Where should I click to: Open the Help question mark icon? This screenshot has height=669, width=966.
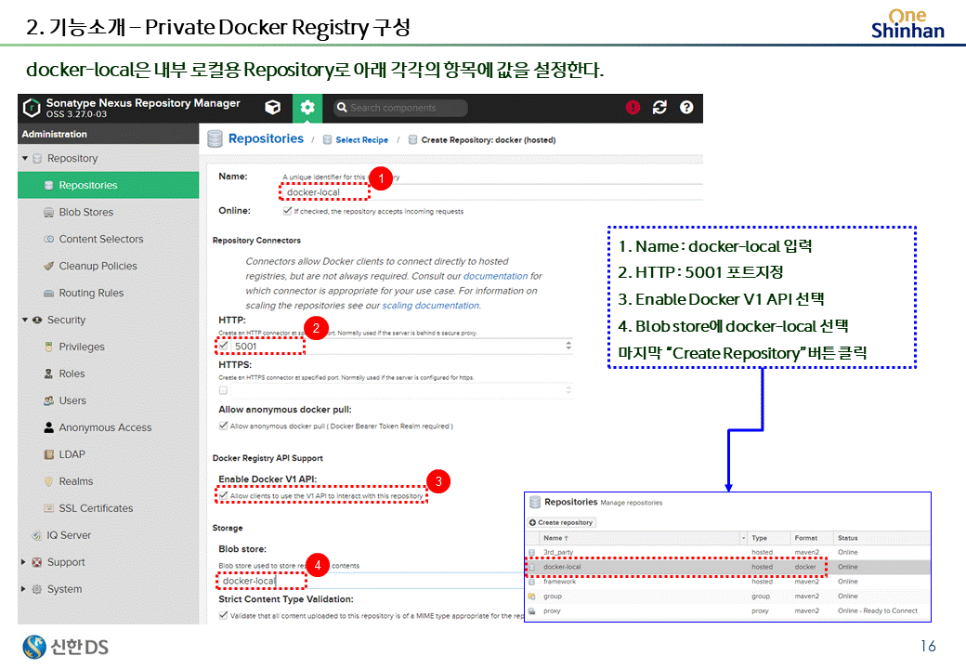point(686,107)
